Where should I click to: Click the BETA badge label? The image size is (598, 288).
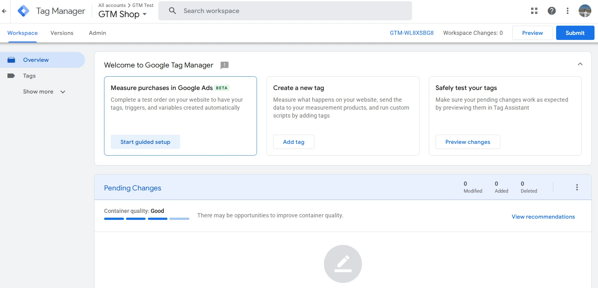tap(222, 88)
